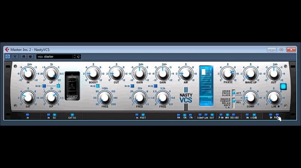Select OUT meter mode switch
Image resolution: width=301 pixels, height=168 pixels.
212,115
